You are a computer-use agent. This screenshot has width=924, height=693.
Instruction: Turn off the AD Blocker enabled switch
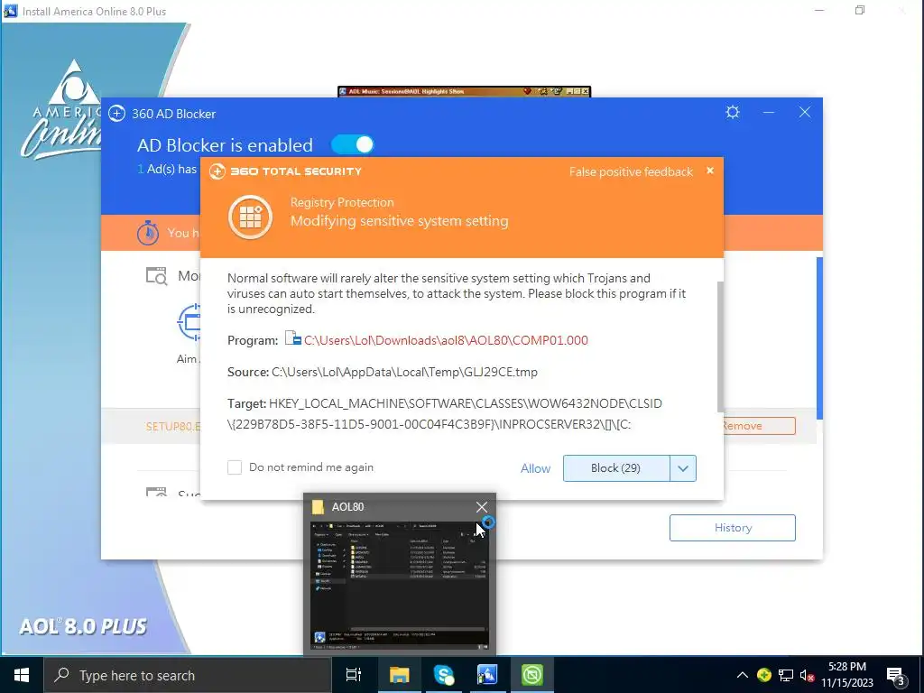(x=353, y=144)
